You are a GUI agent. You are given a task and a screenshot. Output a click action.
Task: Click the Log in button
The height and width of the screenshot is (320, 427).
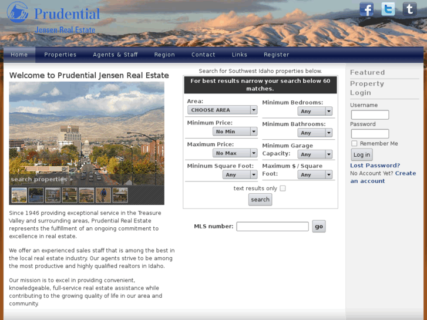click(x=362, y=154)
